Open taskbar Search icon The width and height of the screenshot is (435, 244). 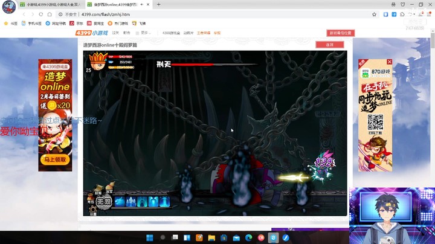pos(163,237)
